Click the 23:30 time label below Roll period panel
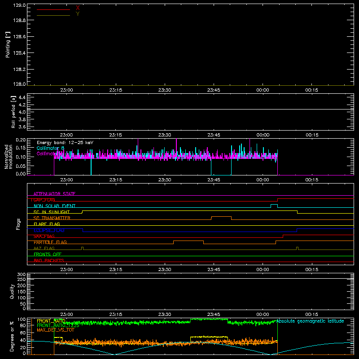 [x=165, y=135]
